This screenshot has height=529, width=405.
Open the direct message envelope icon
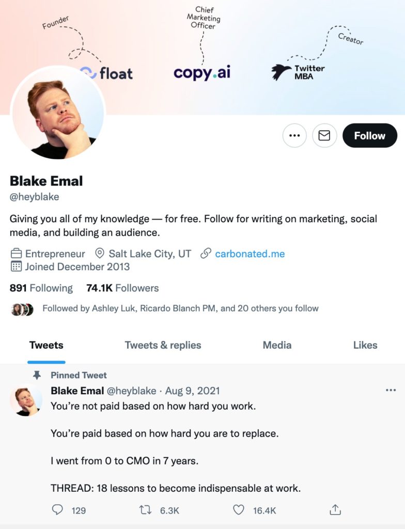(324, 135)
